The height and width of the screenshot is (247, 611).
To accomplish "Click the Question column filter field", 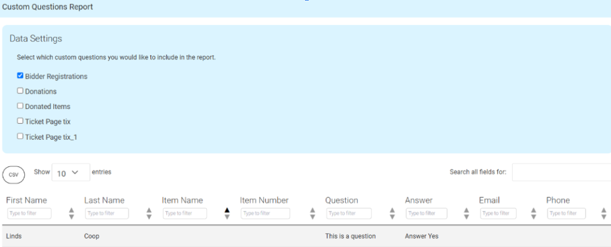I will [349, 213].
